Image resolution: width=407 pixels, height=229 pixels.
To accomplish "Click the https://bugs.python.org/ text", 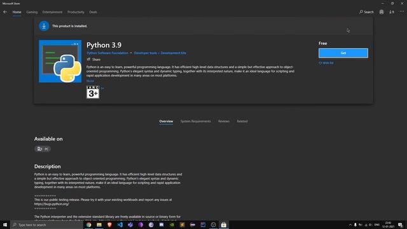I will [x=52, y=204].
